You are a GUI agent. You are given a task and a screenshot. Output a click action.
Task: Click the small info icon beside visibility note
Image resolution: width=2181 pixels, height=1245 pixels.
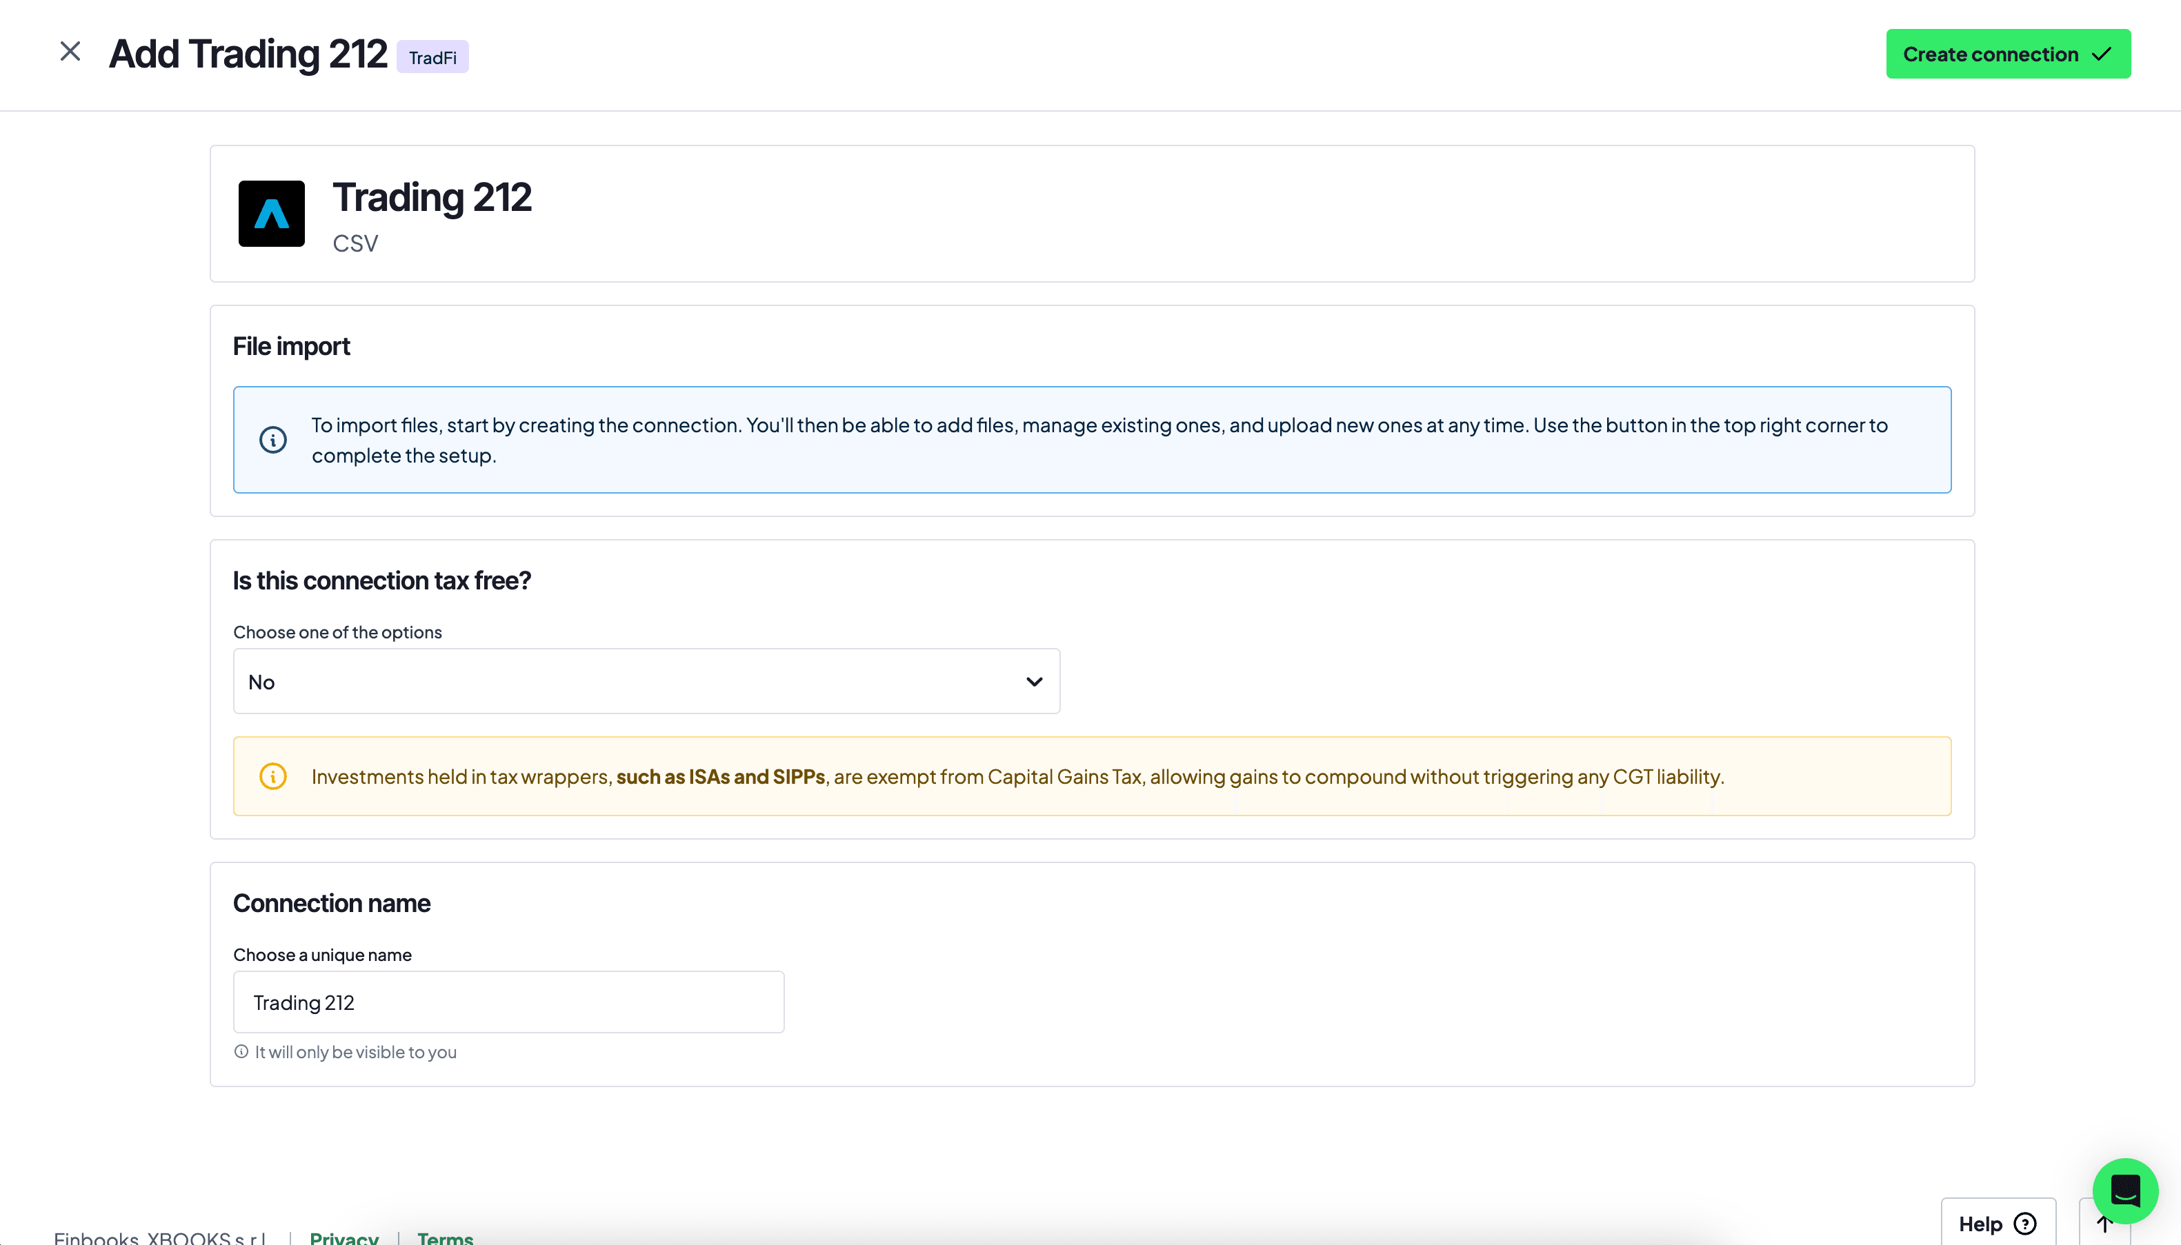click(x=241, y=1052)
